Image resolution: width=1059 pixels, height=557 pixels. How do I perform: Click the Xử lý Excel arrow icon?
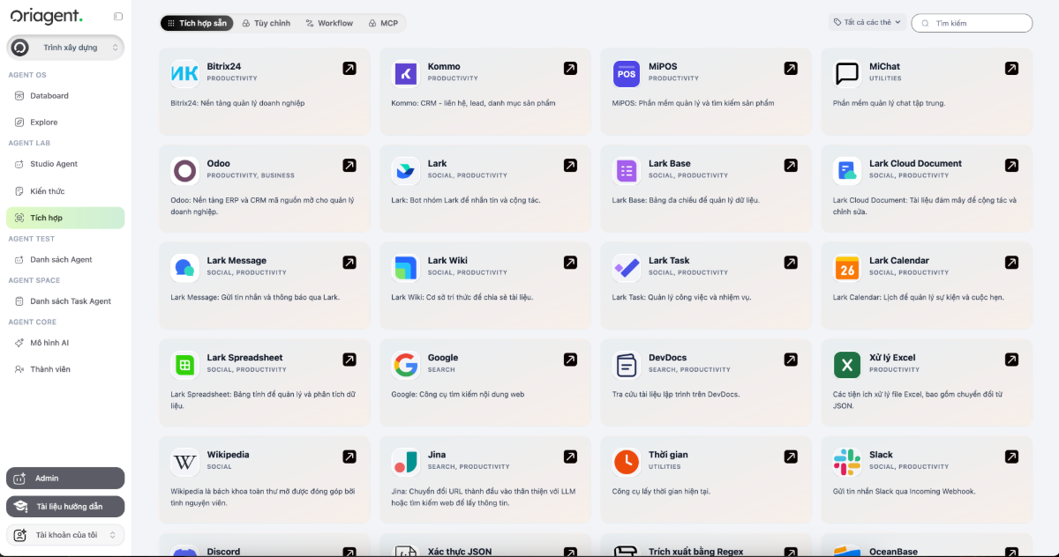[1011, 360]
